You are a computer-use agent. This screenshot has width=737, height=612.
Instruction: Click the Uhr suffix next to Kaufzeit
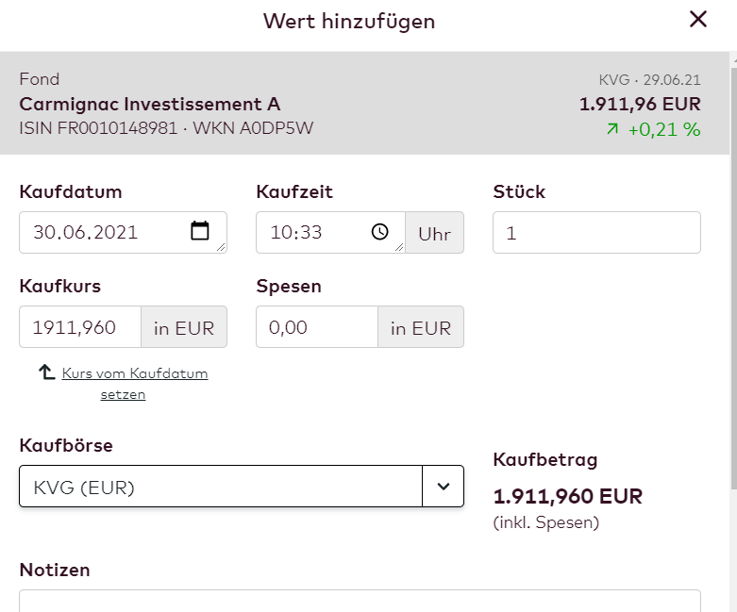point(434,233)
